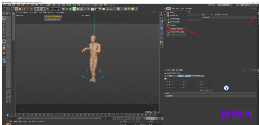Click the Autokeying button in the timeline

(140, 118)
